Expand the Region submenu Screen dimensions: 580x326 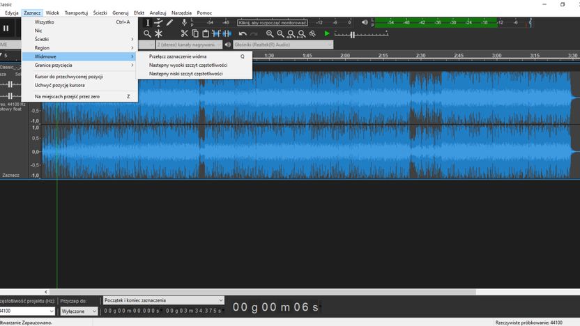click(80, 47)
